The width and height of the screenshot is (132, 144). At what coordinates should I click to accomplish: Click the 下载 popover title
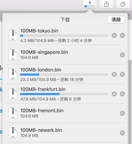[x=65, y=20]
